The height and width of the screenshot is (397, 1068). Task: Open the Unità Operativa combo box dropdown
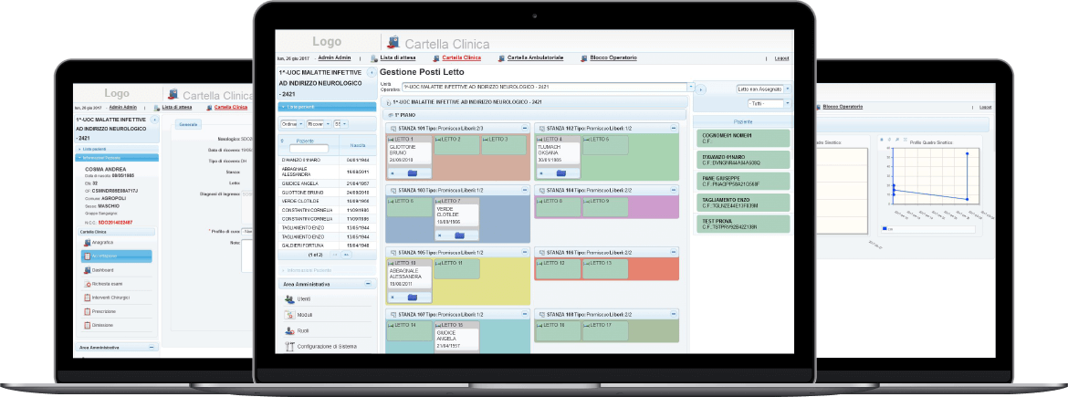click(691, 88)
